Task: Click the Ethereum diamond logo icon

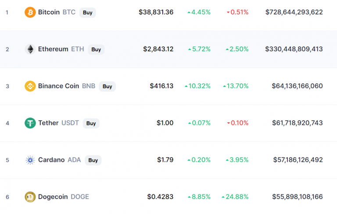Action: coord(30,49)
